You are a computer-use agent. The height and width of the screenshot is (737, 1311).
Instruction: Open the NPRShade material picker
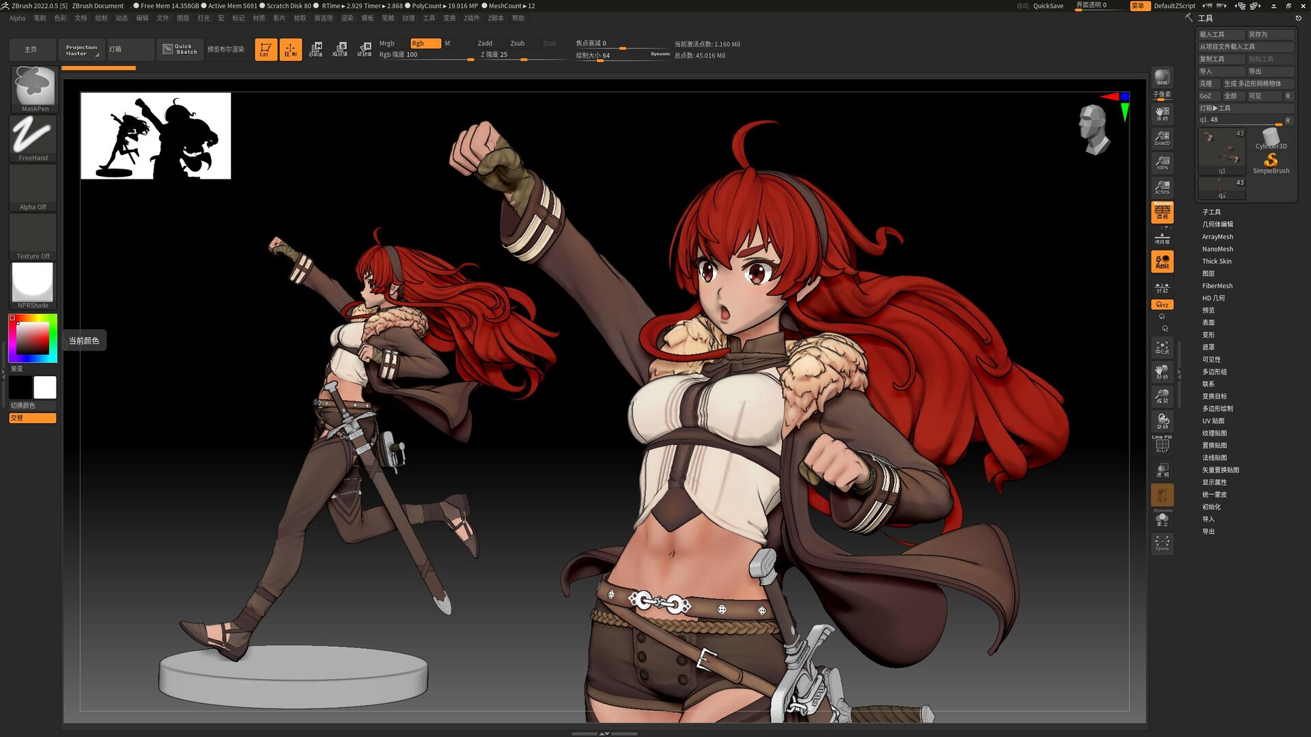pyautogui.click(x=33, y=286)
